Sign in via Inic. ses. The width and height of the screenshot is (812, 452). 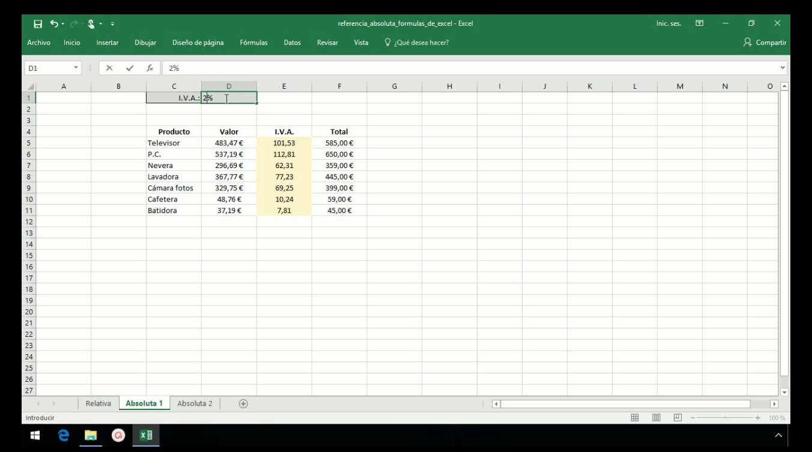coord(668,24)
